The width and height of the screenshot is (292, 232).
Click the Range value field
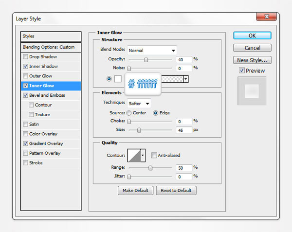click(x=184, y=168)
